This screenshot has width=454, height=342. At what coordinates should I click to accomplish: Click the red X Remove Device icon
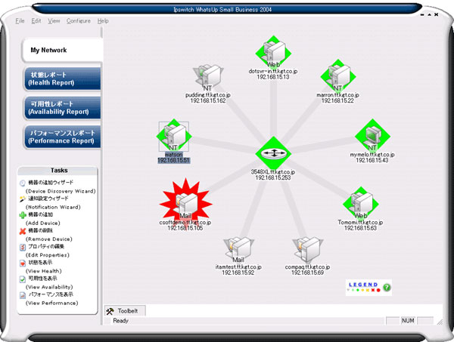23,231
